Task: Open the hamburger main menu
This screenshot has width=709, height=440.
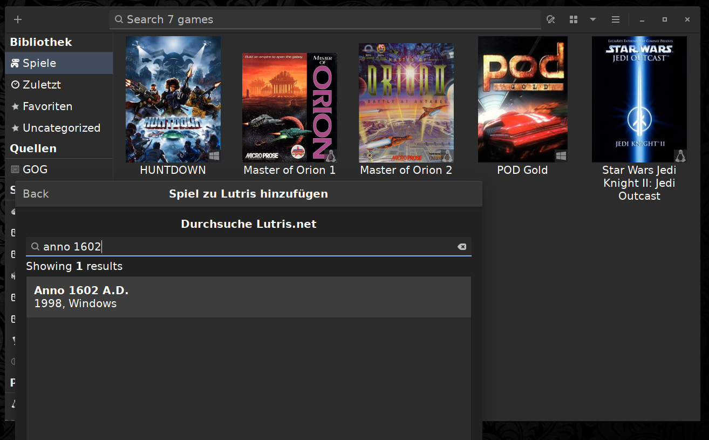Action: pos(616,19)
